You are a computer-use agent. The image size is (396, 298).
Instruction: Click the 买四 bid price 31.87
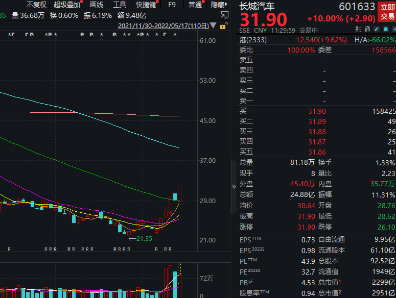pos(317,142)
